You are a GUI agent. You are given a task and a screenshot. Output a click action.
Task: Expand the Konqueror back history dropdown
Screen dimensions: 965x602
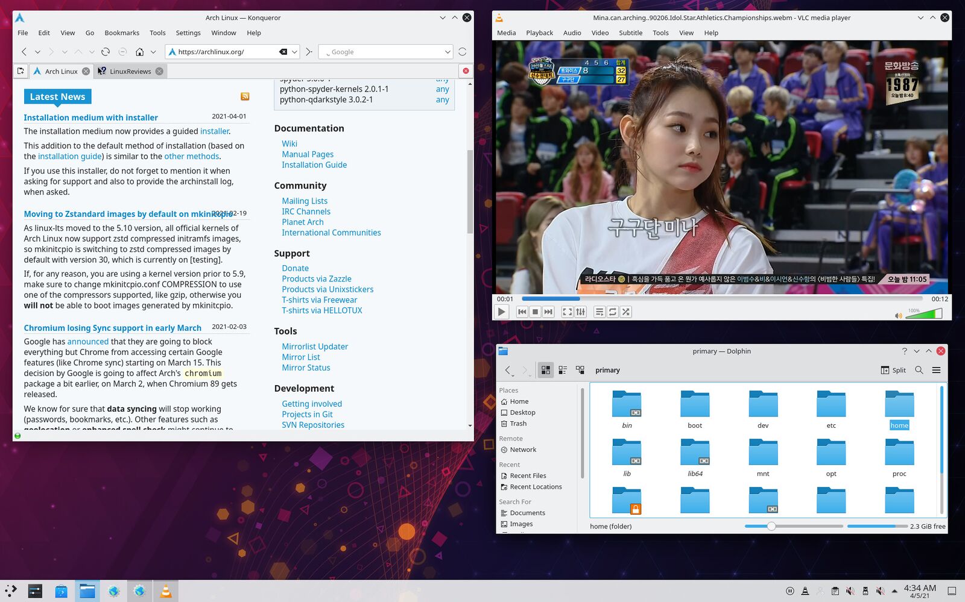(x=37, y=52)
